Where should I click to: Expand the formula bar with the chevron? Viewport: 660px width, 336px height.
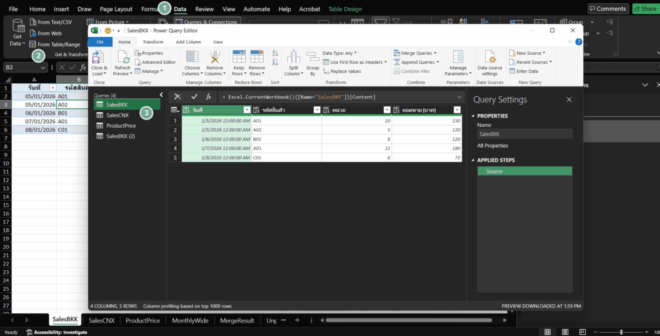[459, 97]
